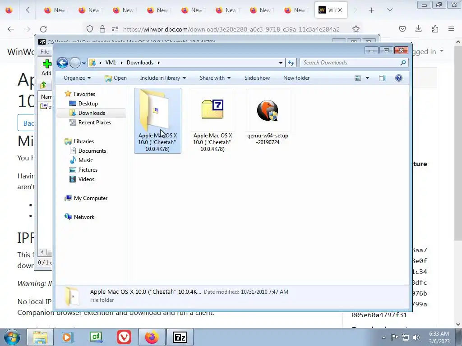This screenshot has height=346, width=462.
Task: Expand Include in library dropdown
Action: click(x=163, y=78)
